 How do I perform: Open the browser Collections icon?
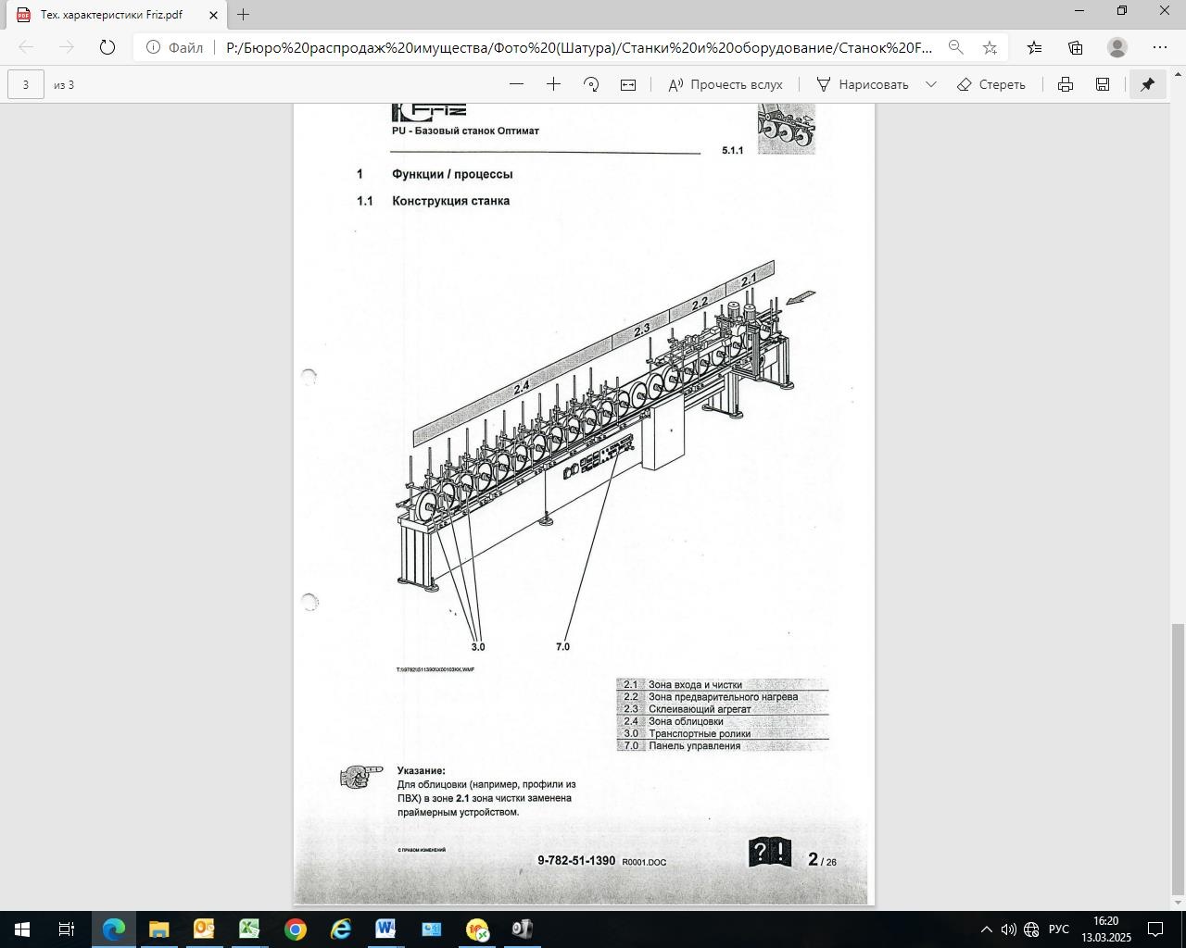(x=1076, y=47)
